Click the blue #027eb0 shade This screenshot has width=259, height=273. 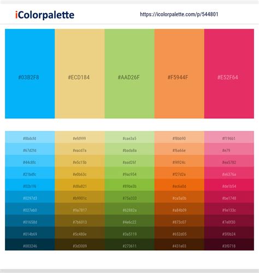click(30, 209)
